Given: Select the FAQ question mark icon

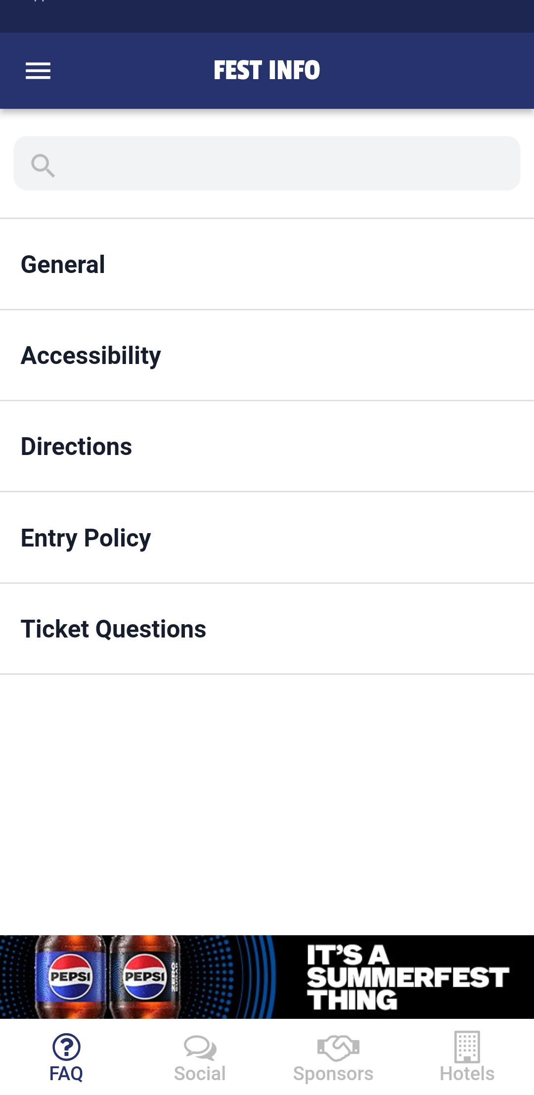Looking at the screenshot, I should click(66, 1047).
